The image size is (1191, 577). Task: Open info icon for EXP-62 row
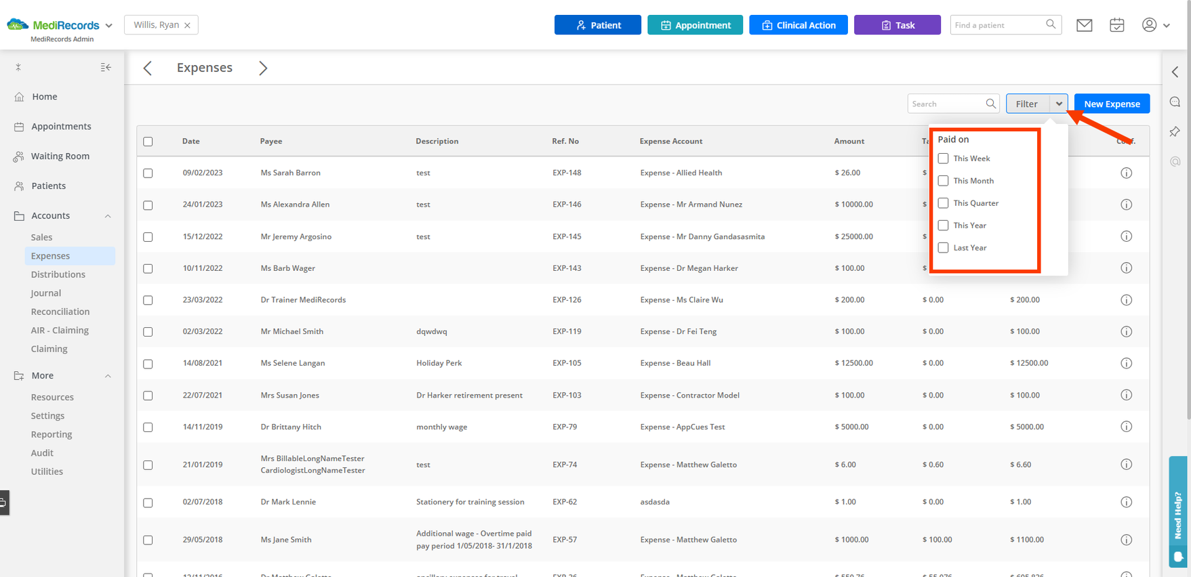click(x=1127, y=502)
